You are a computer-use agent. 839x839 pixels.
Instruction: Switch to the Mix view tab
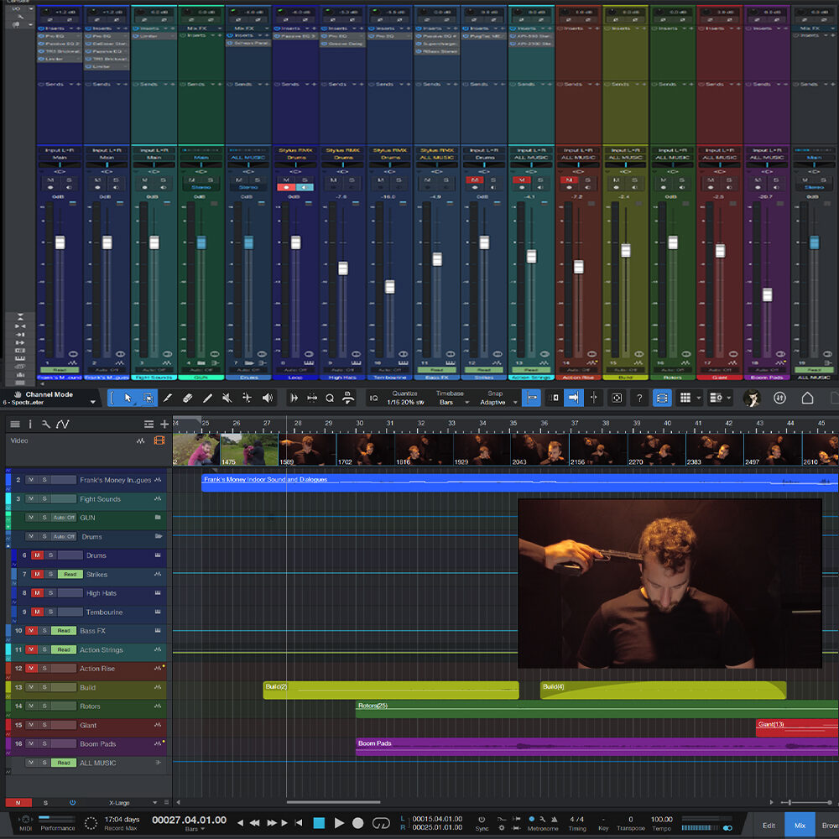pyautogui.click(x=800, y=825)
